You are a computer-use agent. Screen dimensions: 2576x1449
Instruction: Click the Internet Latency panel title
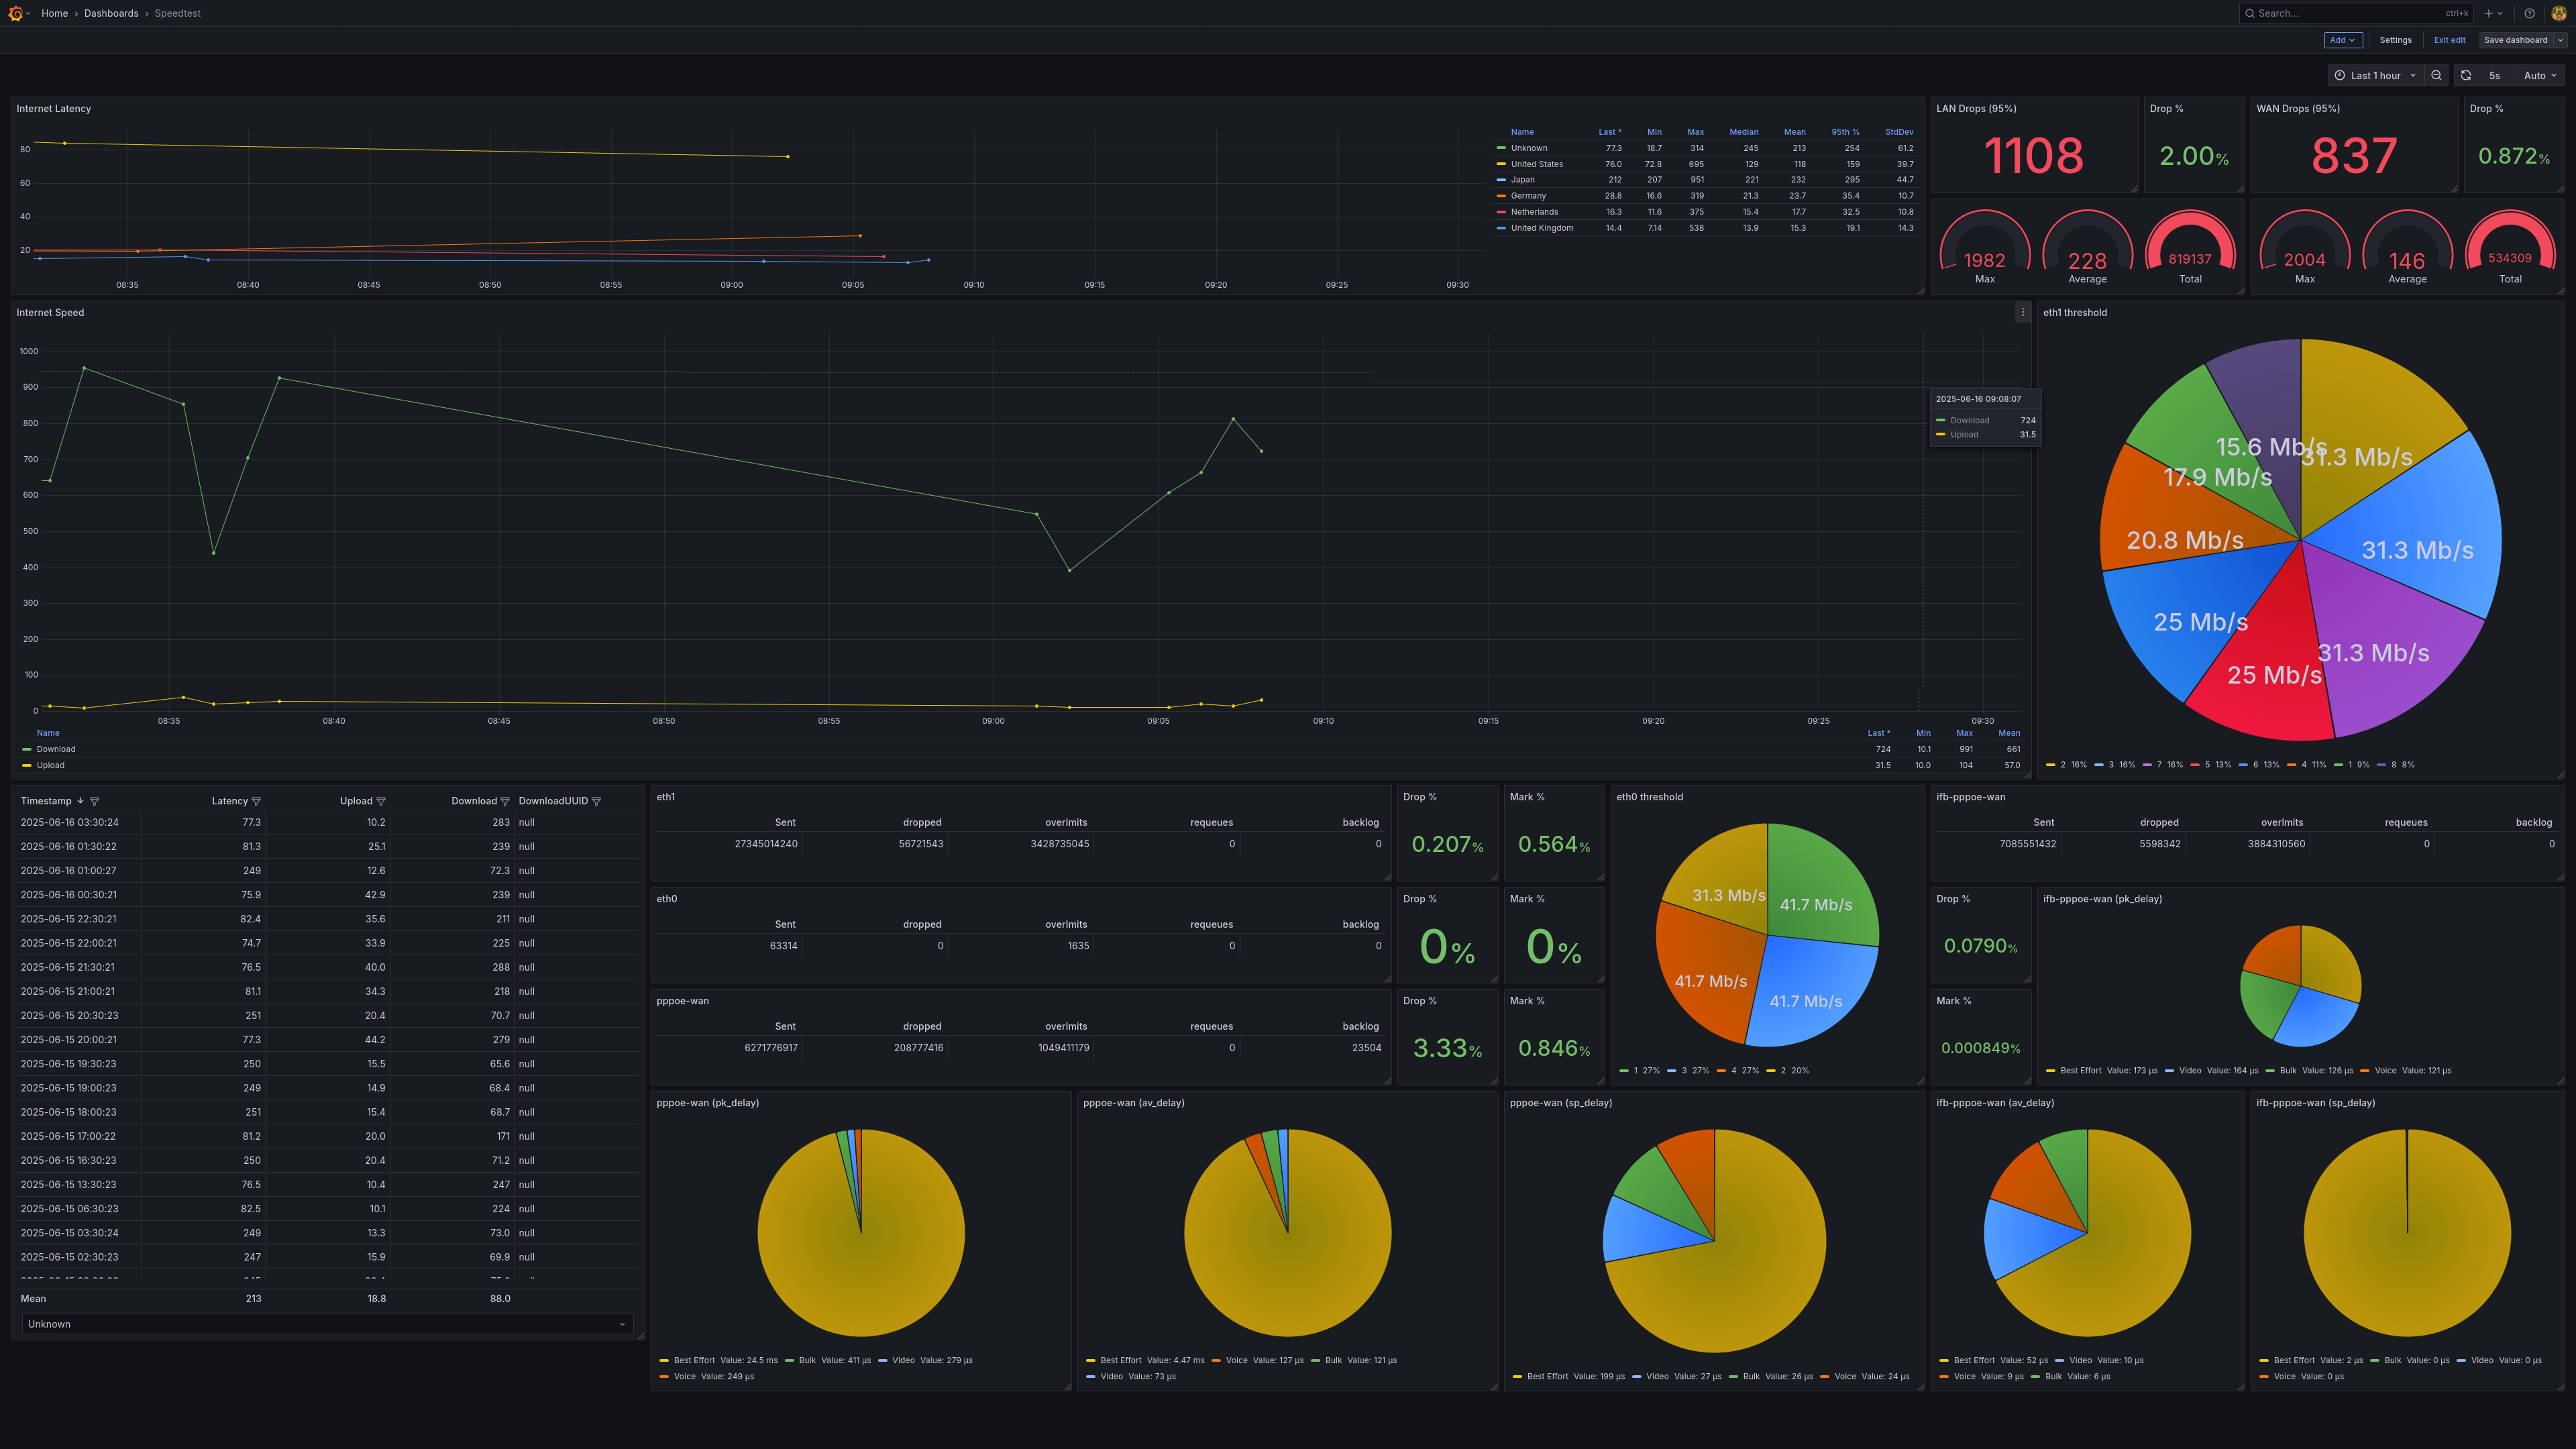(x=54, y=108)
